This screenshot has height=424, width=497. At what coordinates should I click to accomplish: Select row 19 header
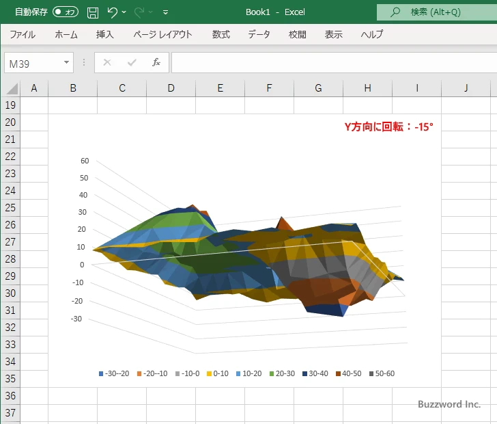10,105
